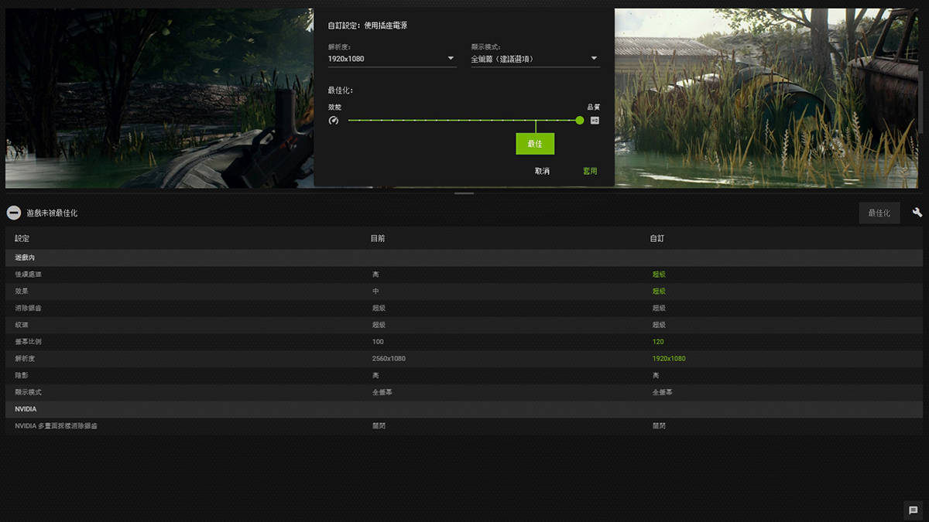Select the NVIDIA section header row
The image size is (929, 522).
(26, 409)
